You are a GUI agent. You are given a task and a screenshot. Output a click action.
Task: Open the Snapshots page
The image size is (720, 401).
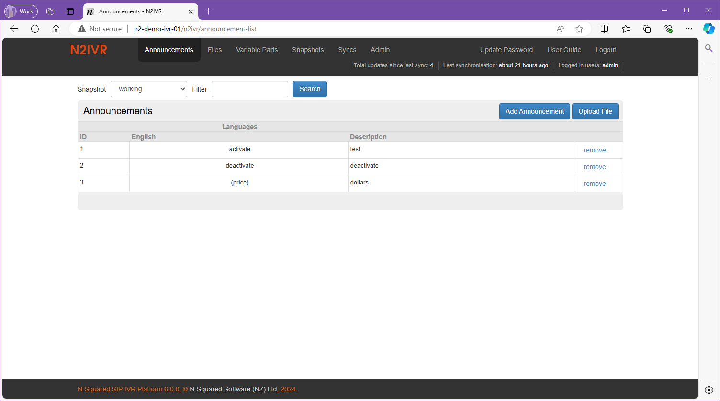coord(308,50)
